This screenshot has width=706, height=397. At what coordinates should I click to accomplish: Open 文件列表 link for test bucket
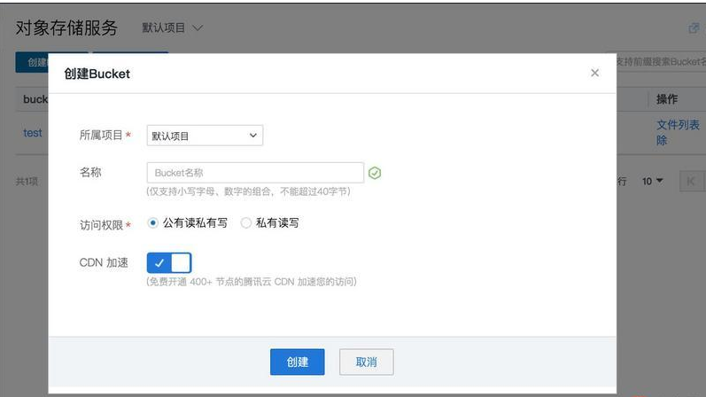pos(678,125)
